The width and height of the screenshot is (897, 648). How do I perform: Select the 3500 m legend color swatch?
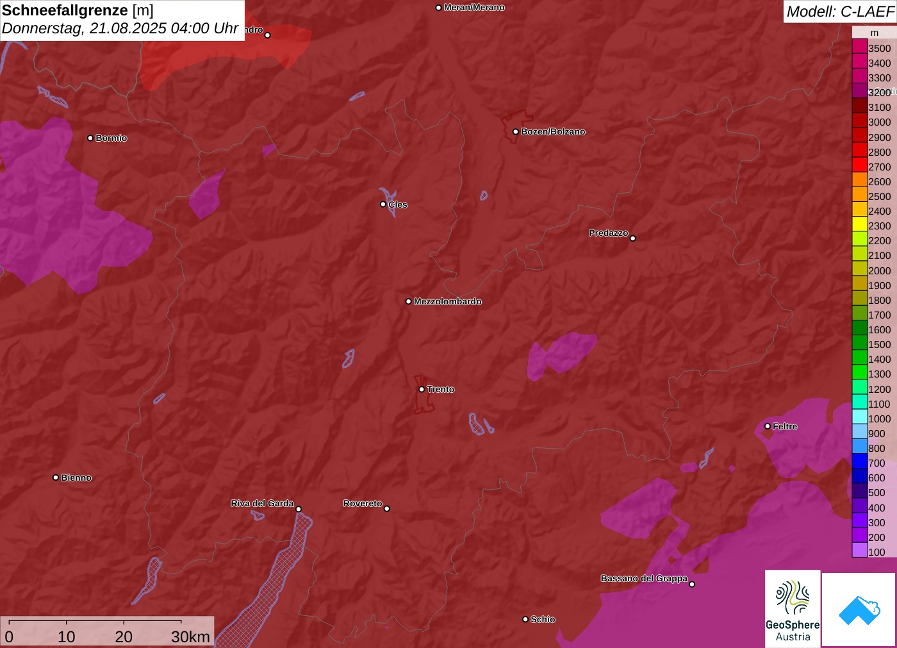tap(860, 46)
